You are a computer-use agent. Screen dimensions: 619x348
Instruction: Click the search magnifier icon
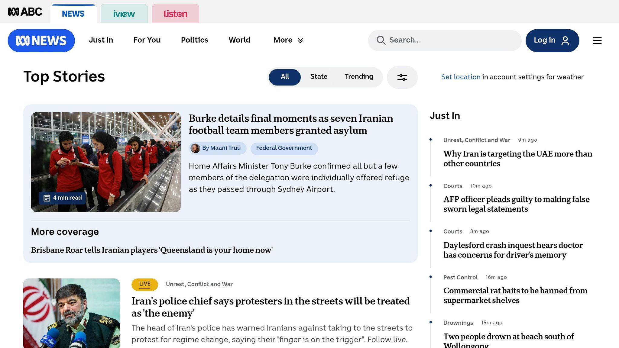tap(381, 40)
